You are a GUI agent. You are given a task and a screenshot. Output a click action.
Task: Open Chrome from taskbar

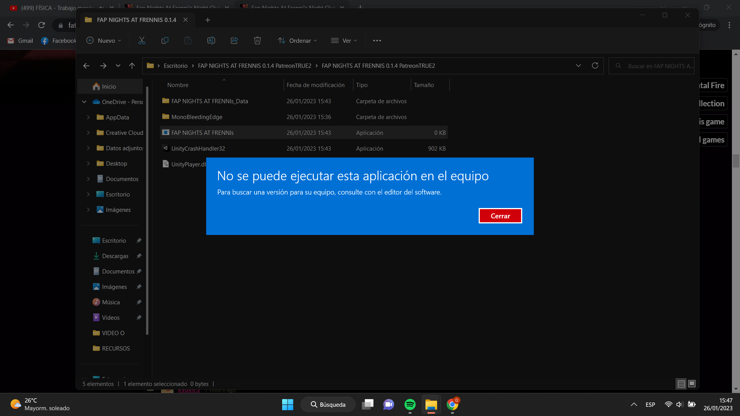tap(452, 404)
